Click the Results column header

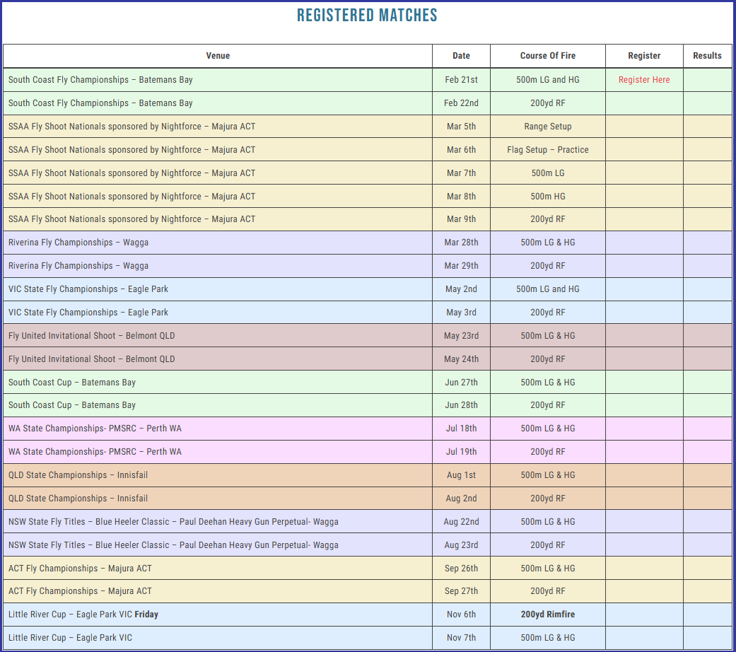[x=707, y=56]
